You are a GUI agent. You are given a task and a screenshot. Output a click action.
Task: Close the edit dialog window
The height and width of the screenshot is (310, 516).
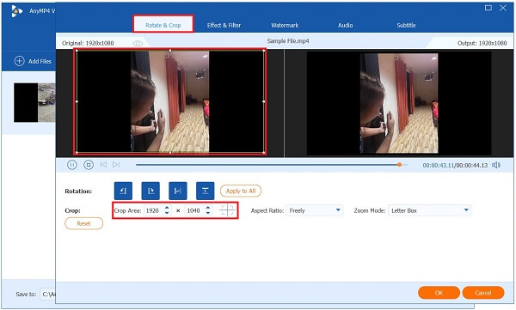(x=503, y=8)
